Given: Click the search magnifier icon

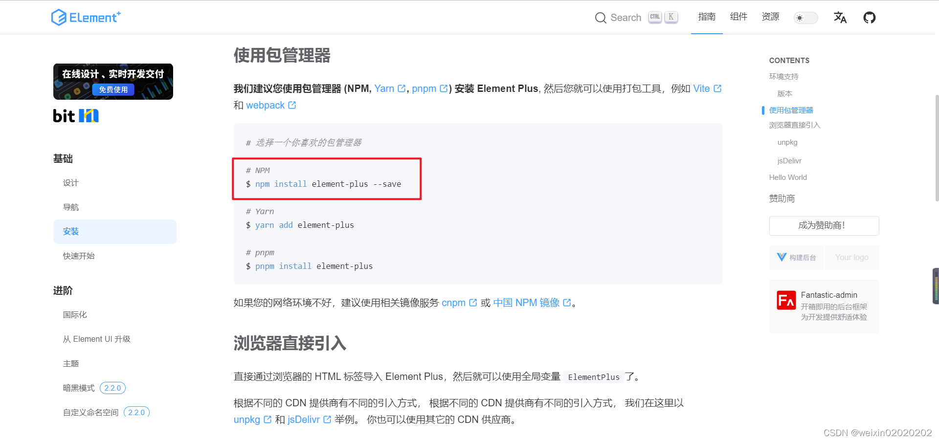Looking at the screenshot, I should [601, 18].
